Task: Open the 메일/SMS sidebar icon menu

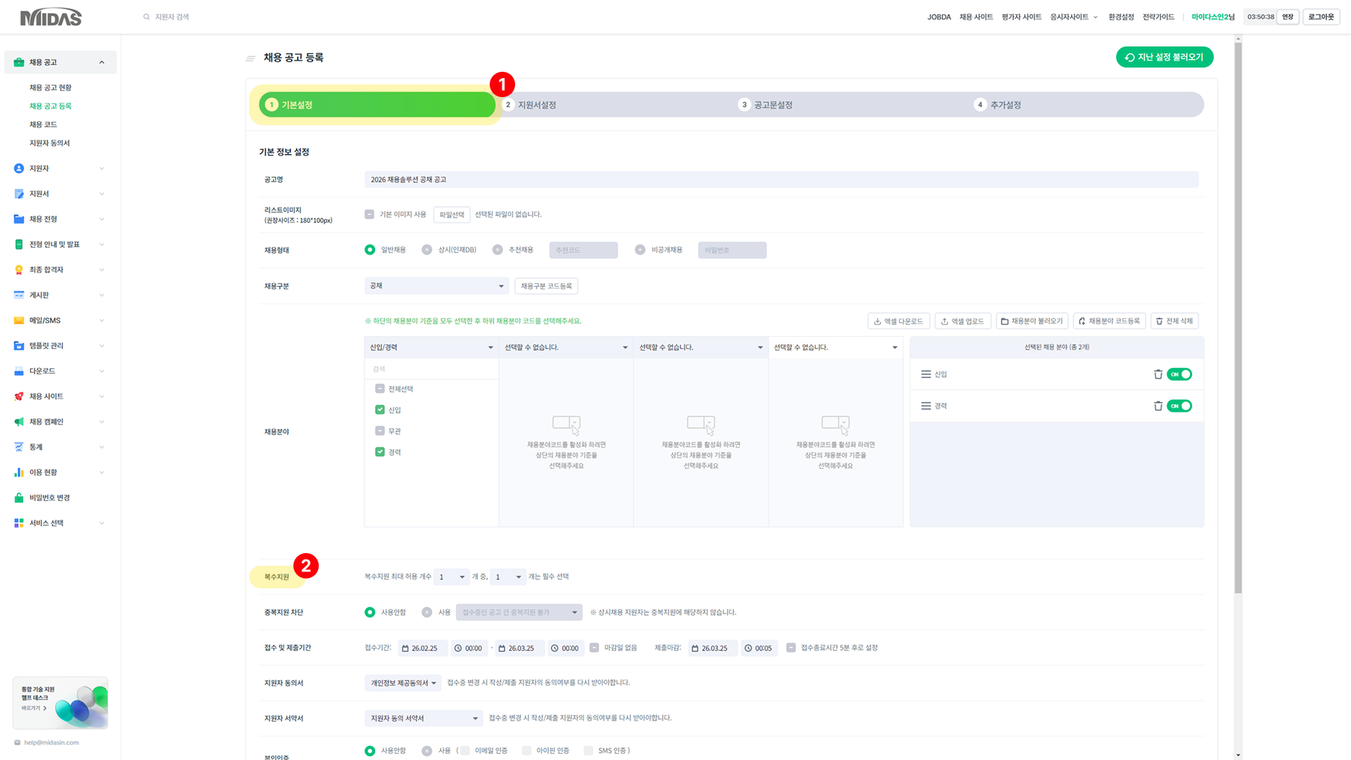Action: (19, 320)
